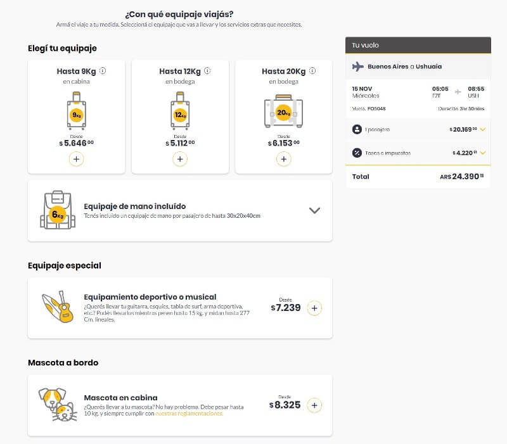Open info icon next to Hasta 9Kg
This screenshot has width=507, height=444.
pyautogui.click(x=103, y=71)
